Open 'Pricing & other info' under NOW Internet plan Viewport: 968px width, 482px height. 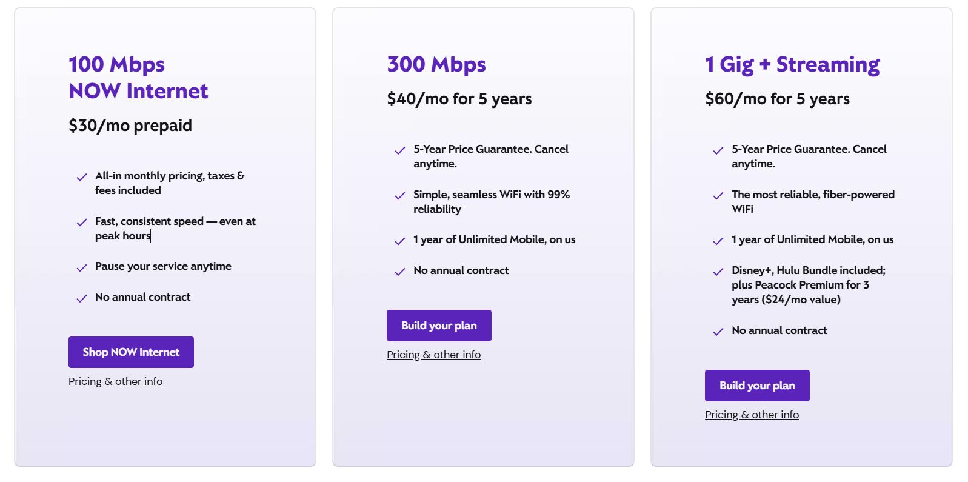115,381
